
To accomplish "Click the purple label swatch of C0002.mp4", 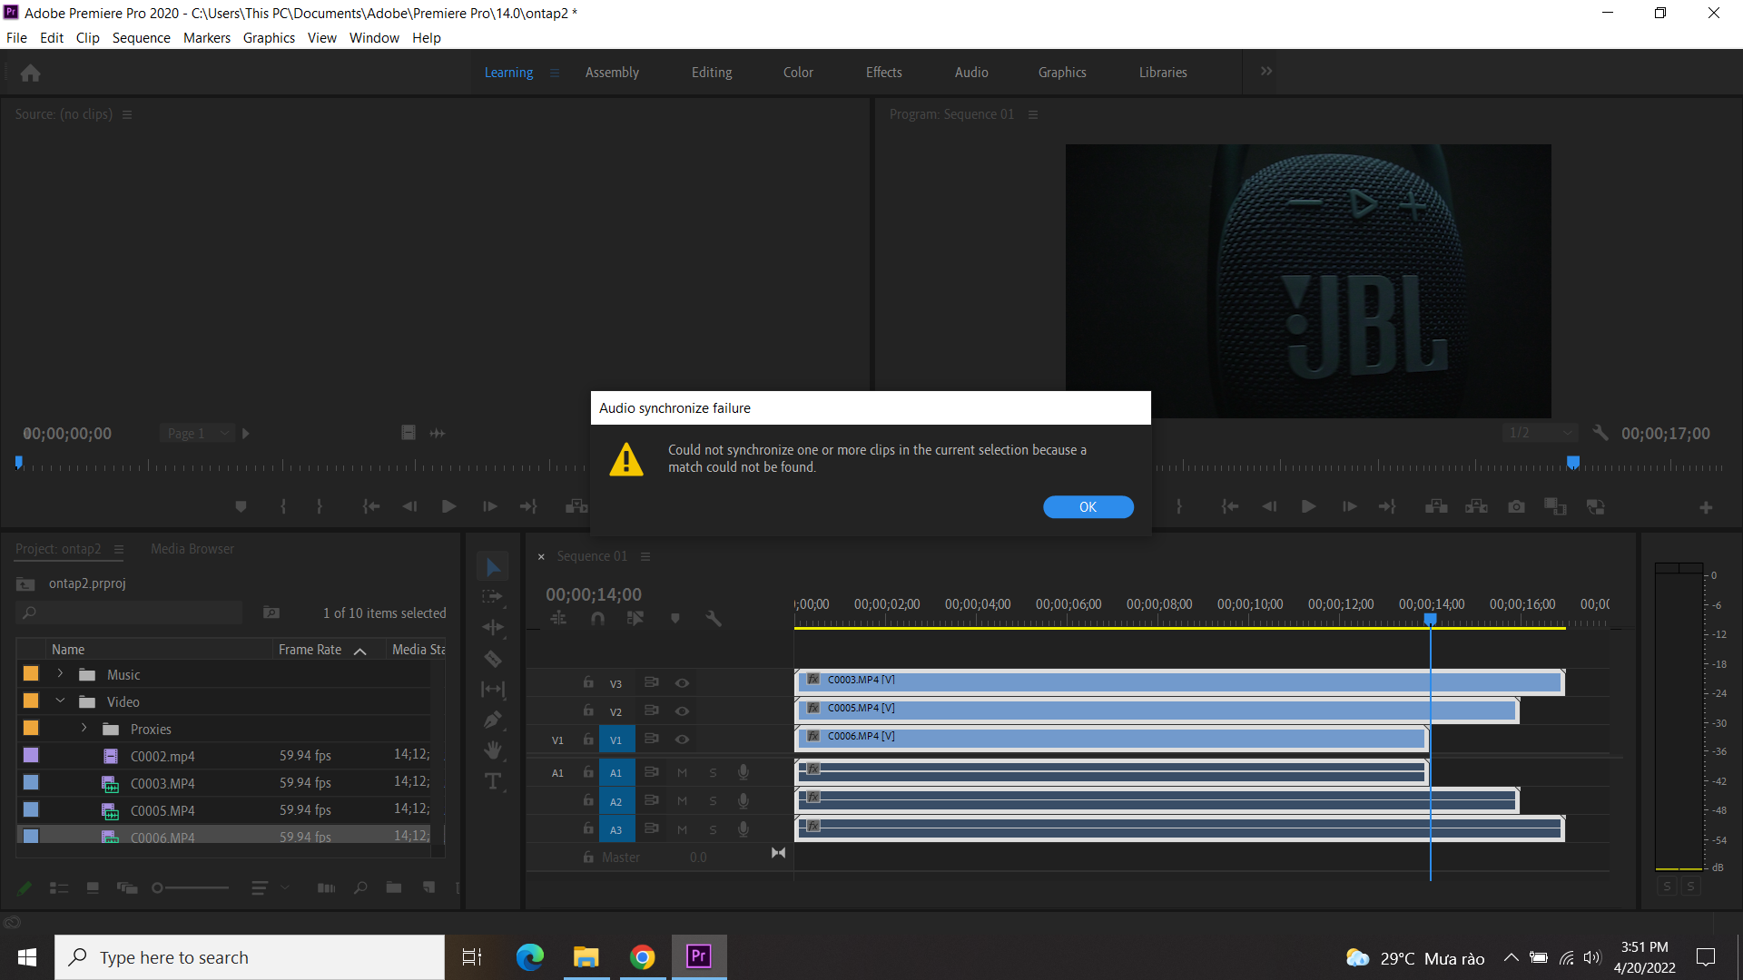I will (31, 755).
